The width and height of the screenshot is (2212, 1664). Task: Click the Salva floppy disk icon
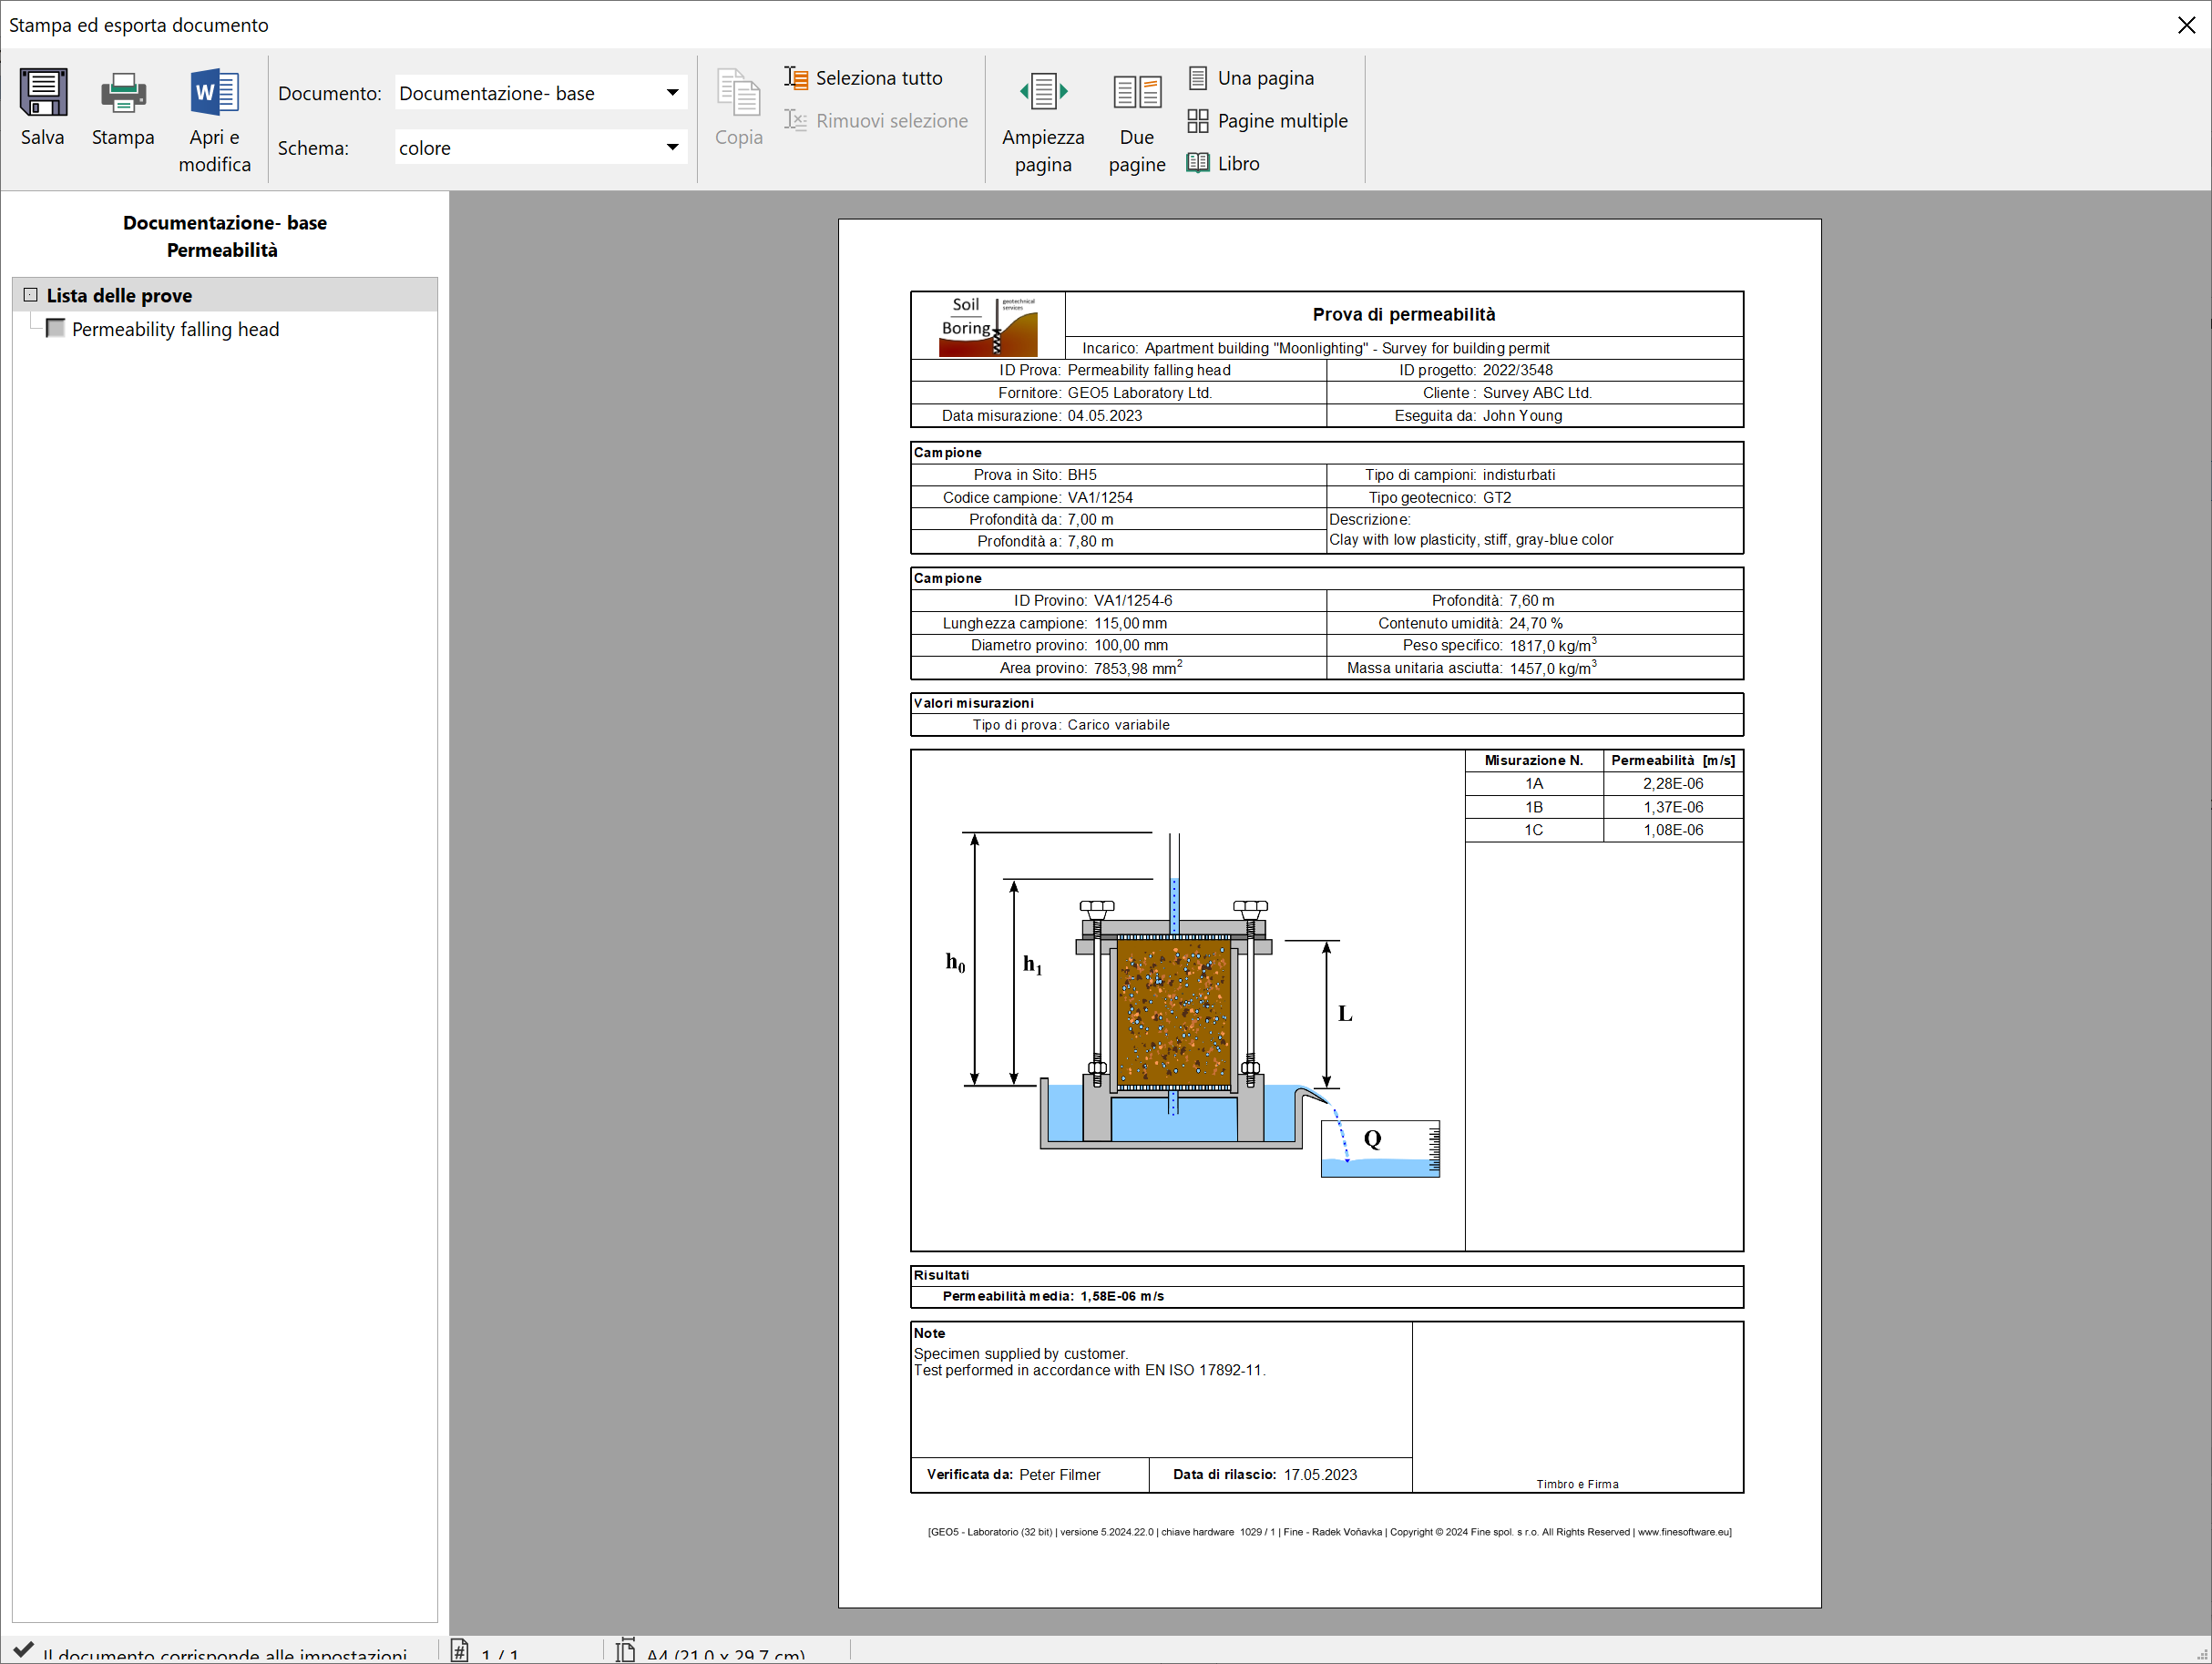pyautogui.click(x=43, y=93)
